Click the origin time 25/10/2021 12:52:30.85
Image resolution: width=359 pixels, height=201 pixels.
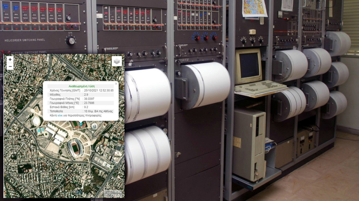[x=99, y=90]
